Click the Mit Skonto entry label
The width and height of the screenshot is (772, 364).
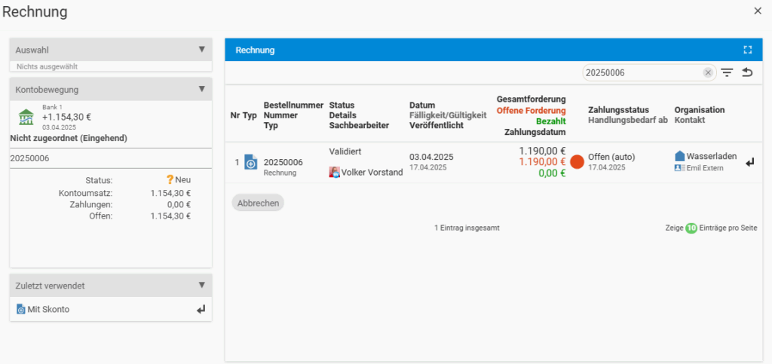click(48, 310)
